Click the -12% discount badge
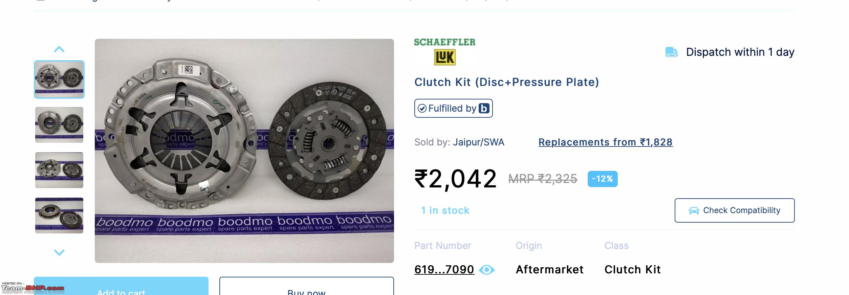 click(x=603, y=179)
